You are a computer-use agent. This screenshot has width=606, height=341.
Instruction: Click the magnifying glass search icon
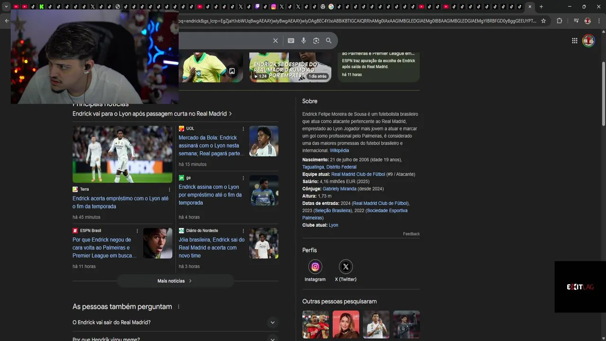click(x=329, y=41)
